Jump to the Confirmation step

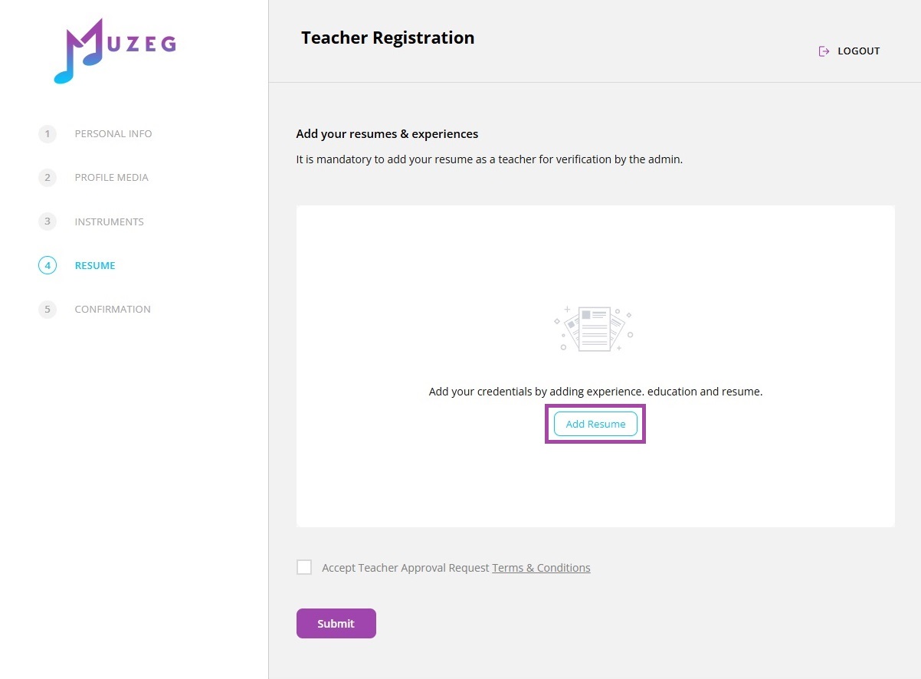(x=113, y=310)
